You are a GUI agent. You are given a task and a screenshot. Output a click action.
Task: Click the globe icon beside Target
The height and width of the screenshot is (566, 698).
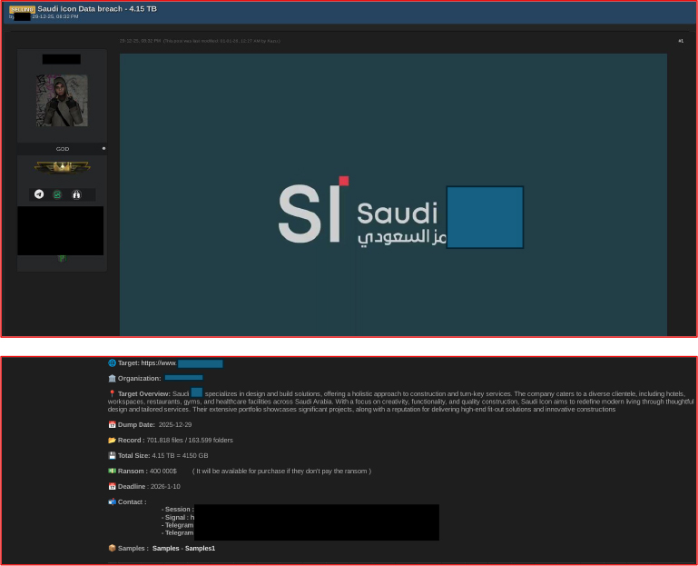(112, 363)
